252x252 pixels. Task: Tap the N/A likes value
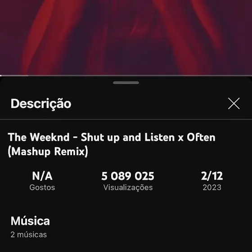coord(42,176)
